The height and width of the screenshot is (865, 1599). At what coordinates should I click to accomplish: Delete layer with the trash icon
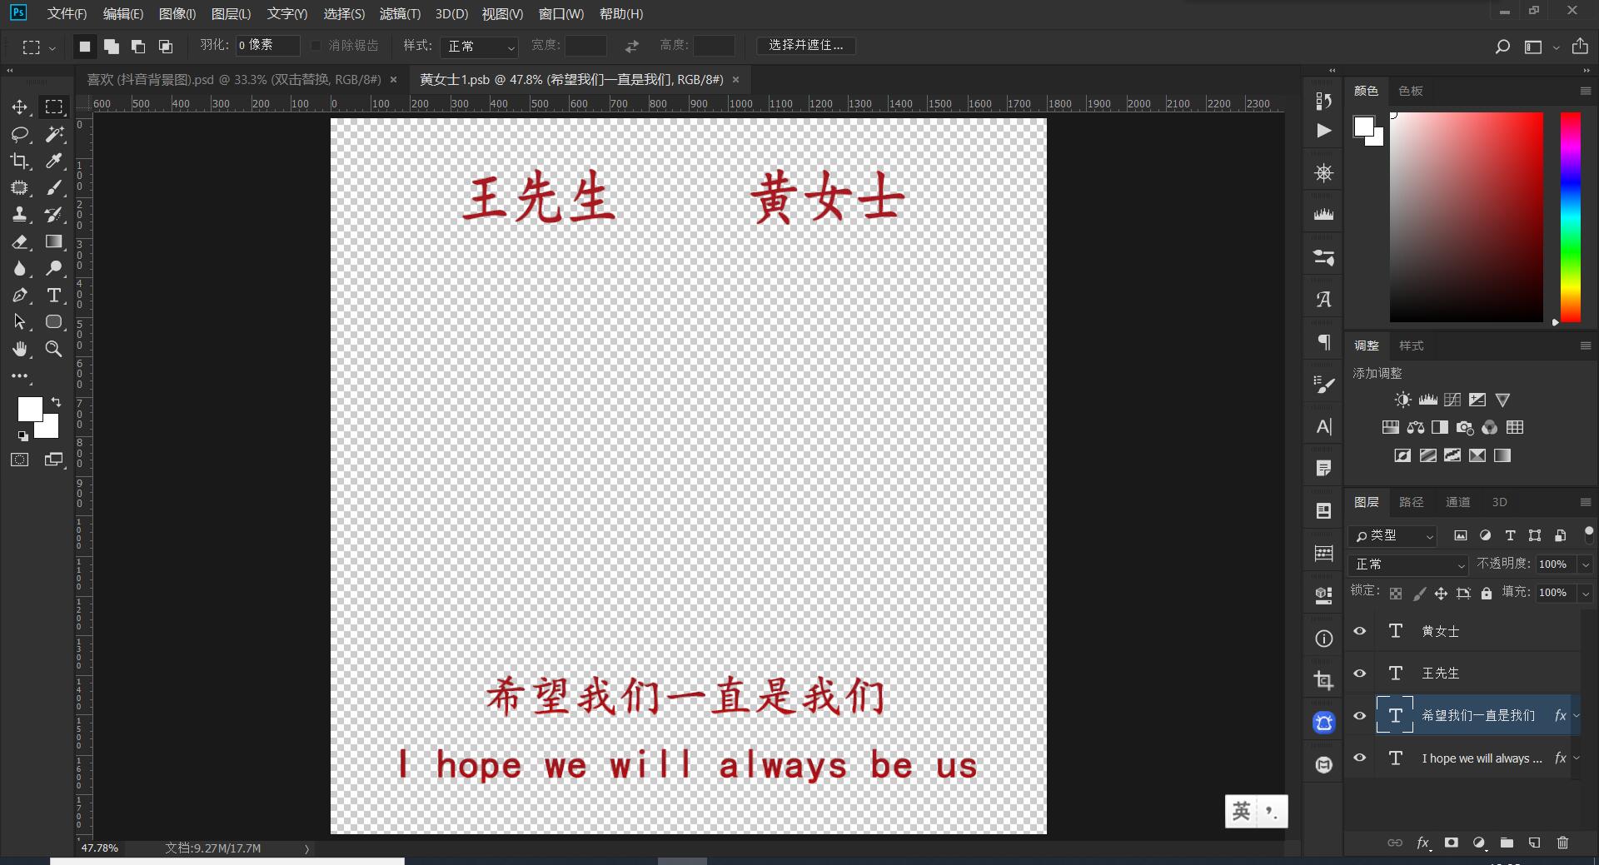1562,843
